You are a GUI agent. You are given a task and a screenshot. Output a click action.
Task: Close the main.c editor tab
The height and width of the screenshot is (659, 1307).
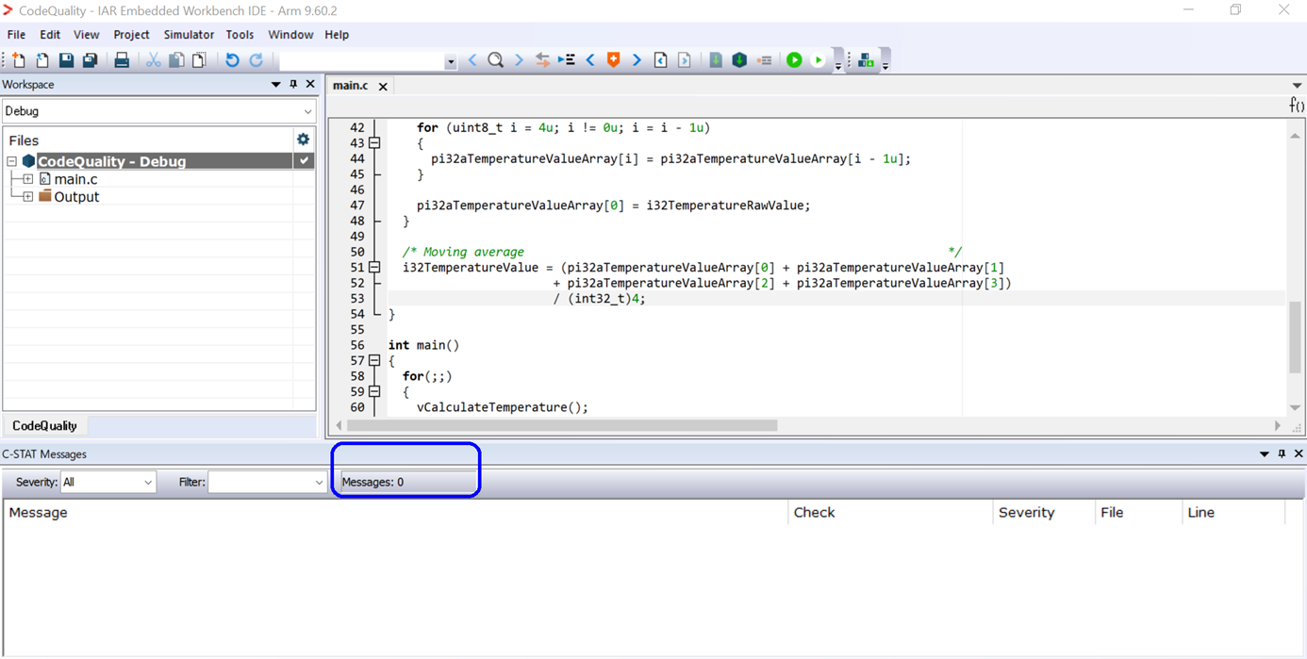383,87
